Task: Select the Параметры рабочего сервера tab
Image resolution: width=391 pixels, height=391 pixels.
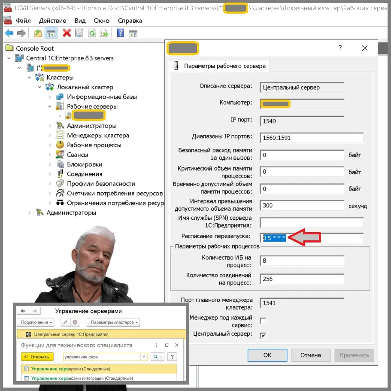Action: (x=219, y=66)
